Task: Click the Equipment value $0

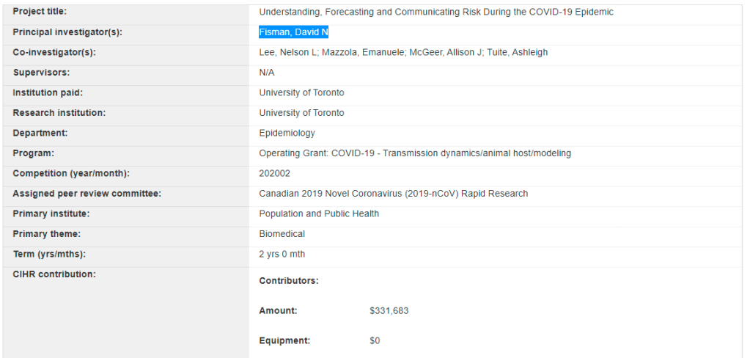Action: [x=375, y=341]
